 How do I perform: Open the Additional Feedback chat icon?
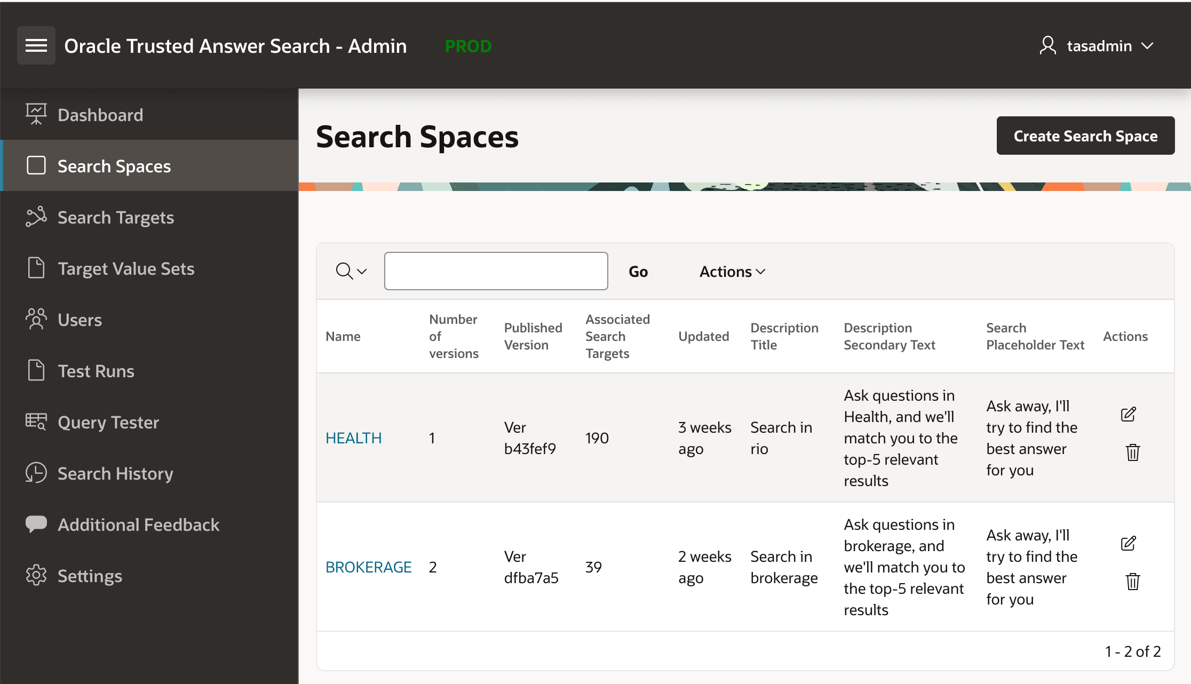[36, 523]
